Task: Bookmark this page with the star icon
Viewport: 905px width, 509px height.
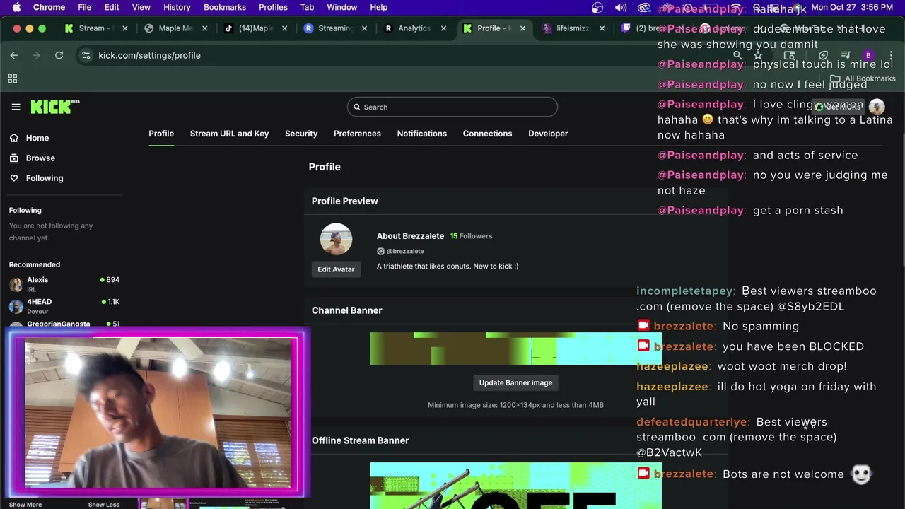Action: click(758, 55)
